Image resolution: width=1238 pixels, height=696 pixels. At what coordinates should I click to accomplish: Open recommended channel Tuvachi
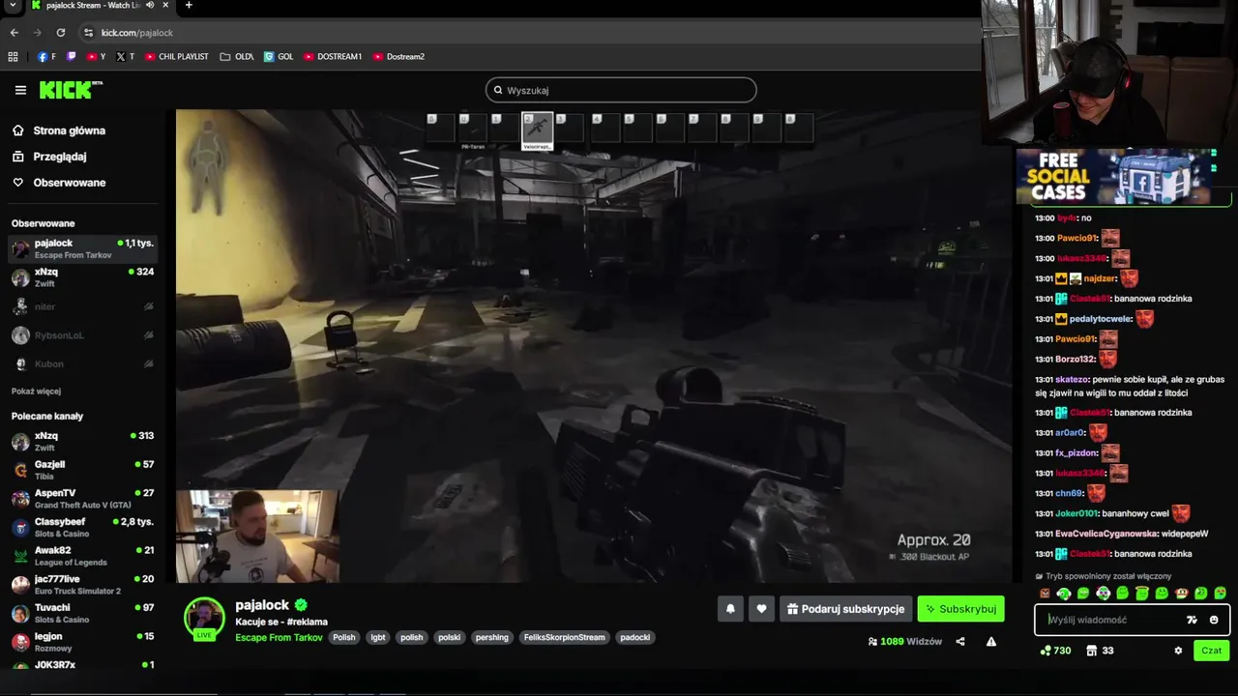(82, 613)
